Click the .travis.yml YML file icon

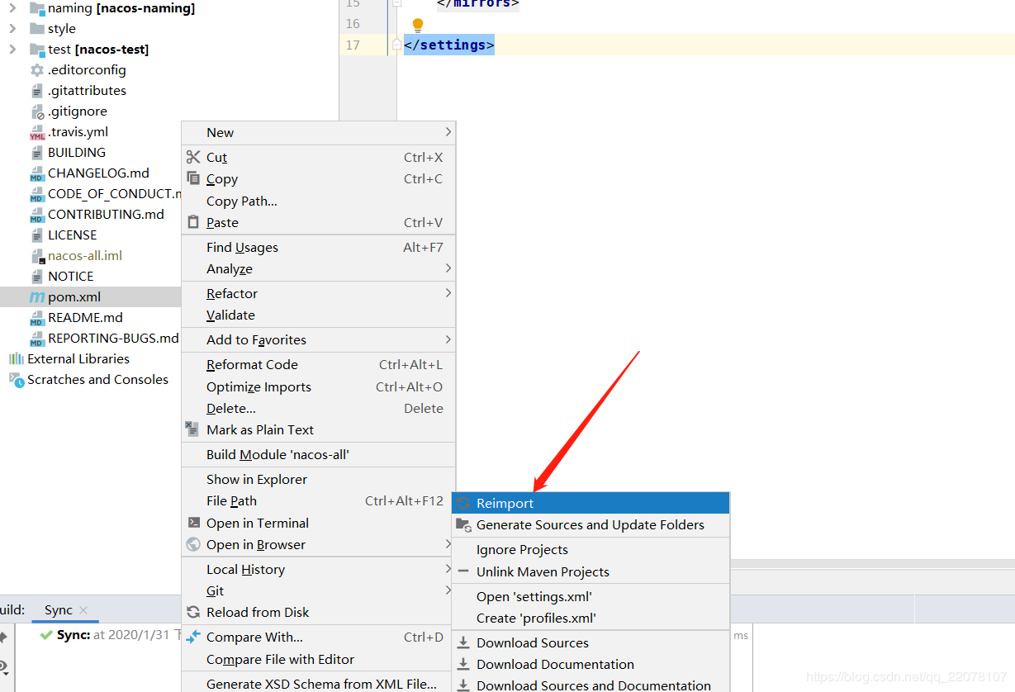coord(37,132)
